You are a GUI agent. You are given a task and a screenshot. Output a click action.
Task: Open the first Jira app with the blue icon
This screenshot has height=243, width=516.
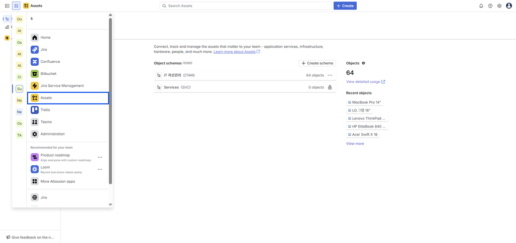coord(68,50)
